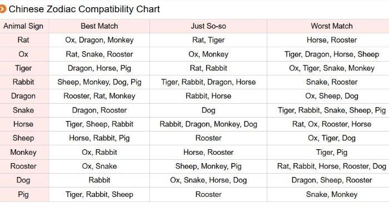389x218 pixels.
Task: Select the Chinese Zodiac Compatibility Chart heading
Action: pyautogui.click(x=84, y=9)
